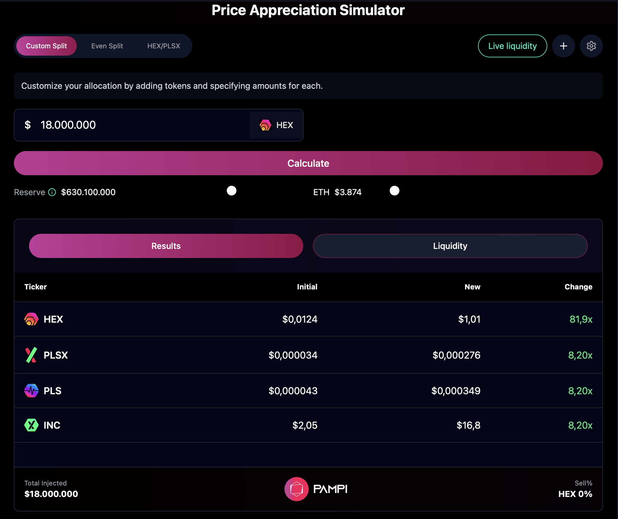Click the PLS ticker name
This screenshot has width=618, height=519.
[52, 391]
